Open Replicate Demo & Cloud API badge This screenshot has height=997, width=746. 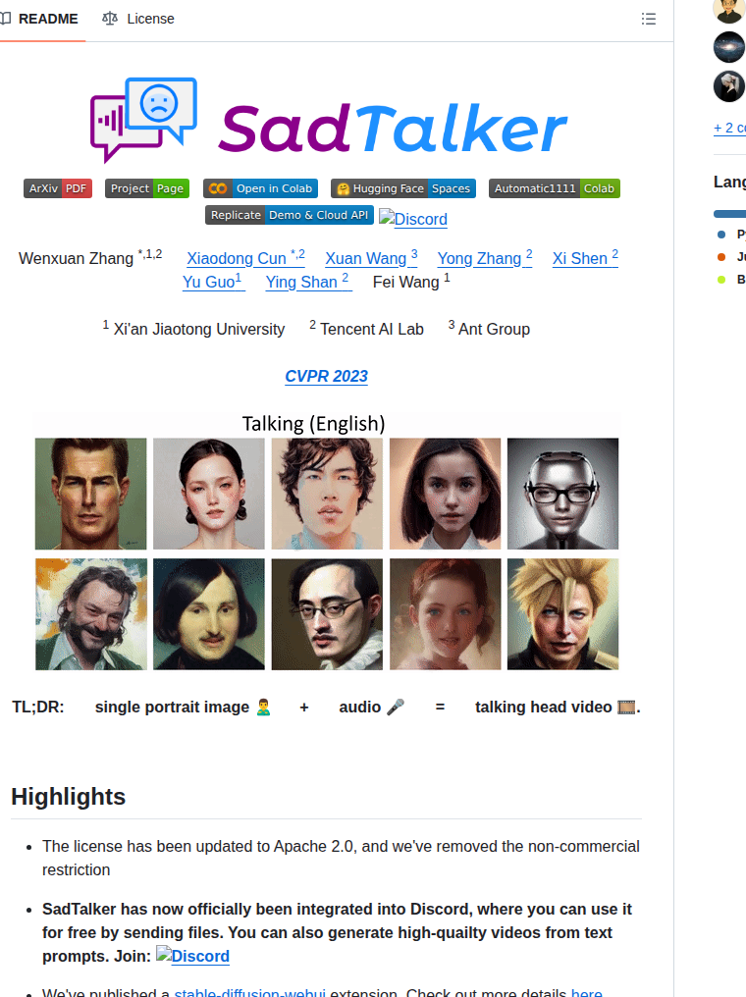[x=290, y=216]
